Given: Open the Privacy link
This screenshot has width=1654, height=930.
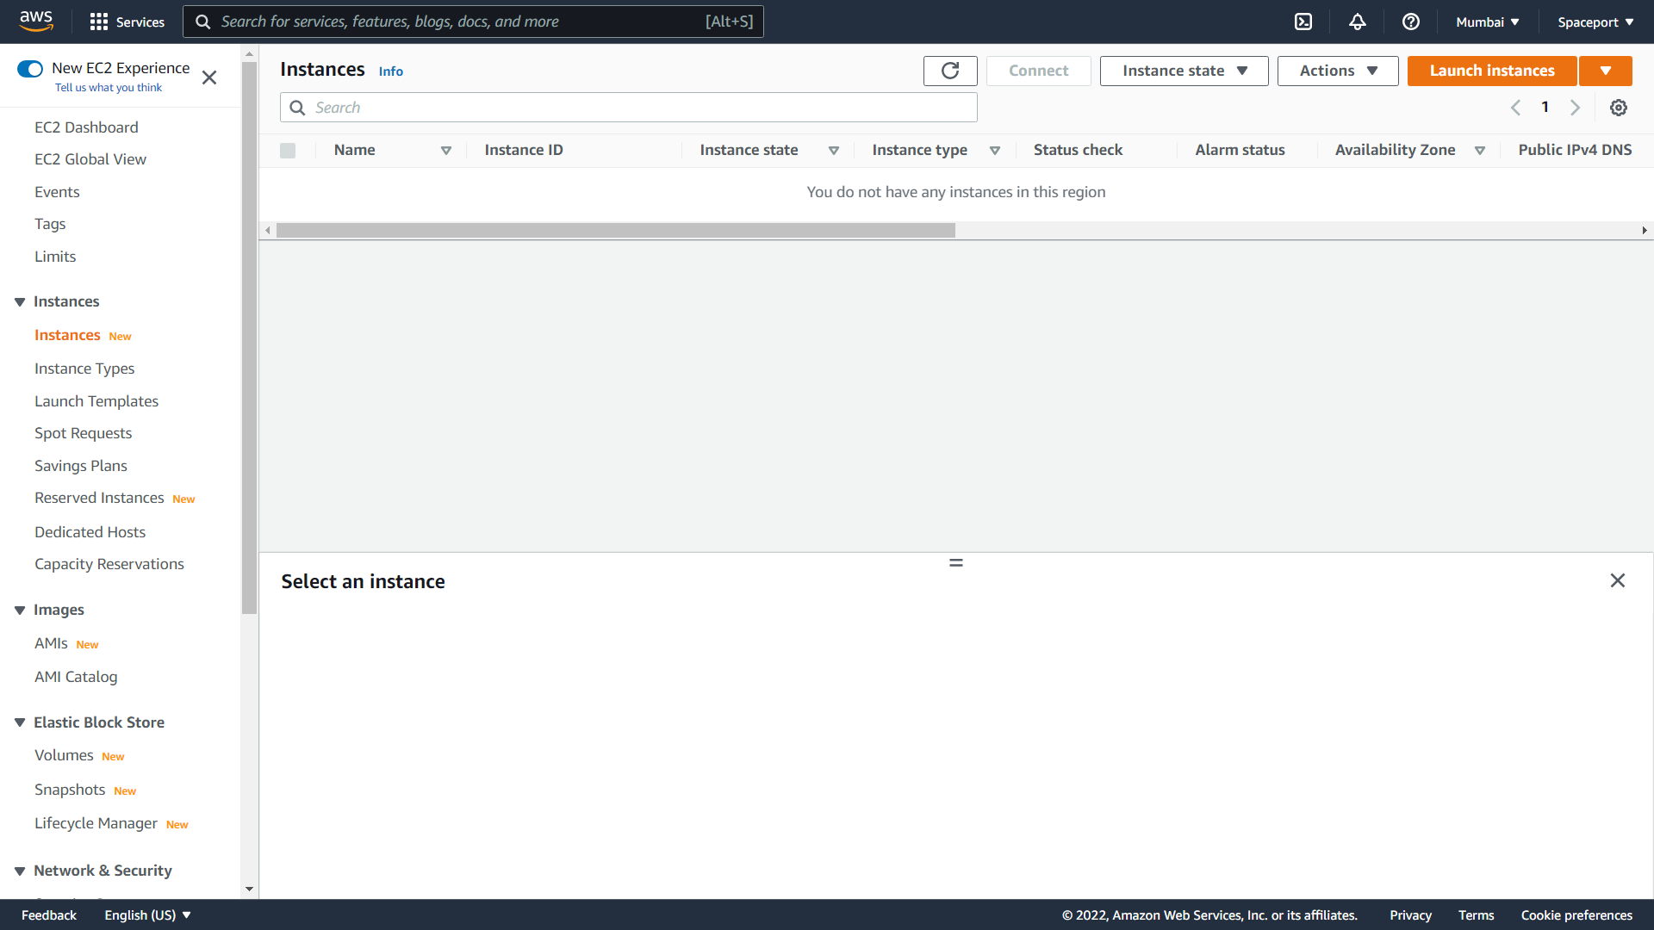Looking at the screenshot, I should tap(1410, 914).
